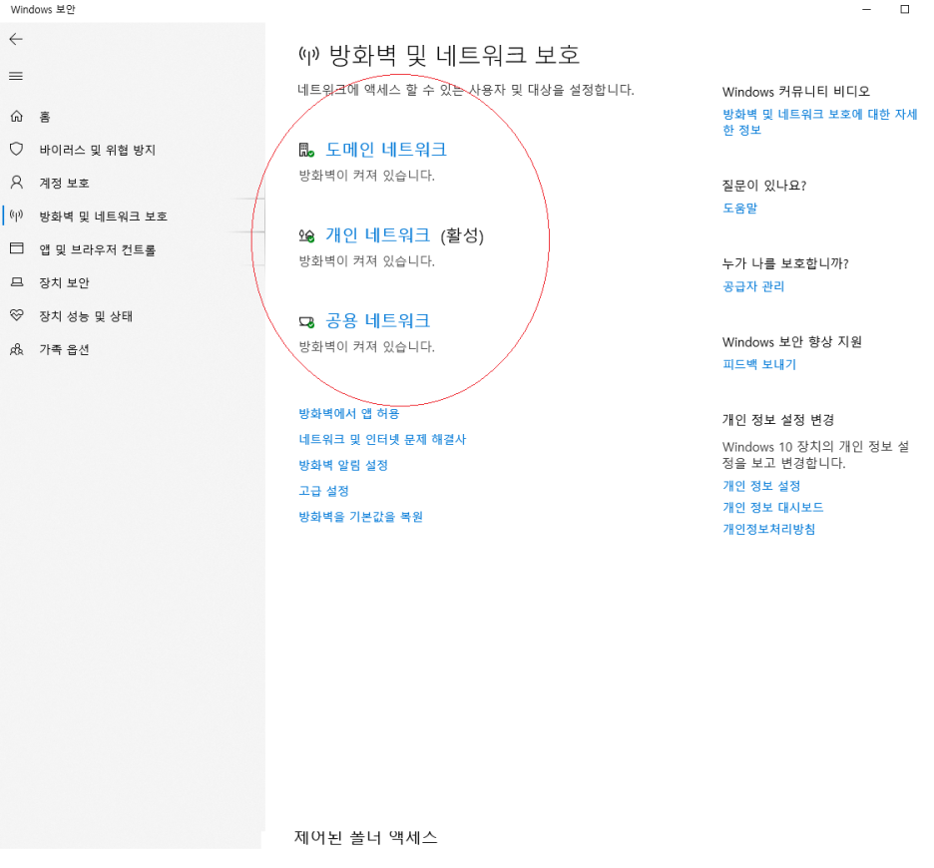Open 네트워크 및 인터넷 문제 해결사
The width and height of the screenshot is (934, 868).
(x=382, y=439)
